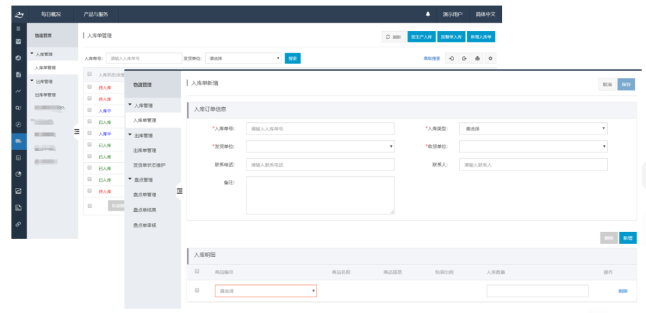Click the printer icon in toolbar
This screenshot has width=646, height=313.
pos(477,59)
